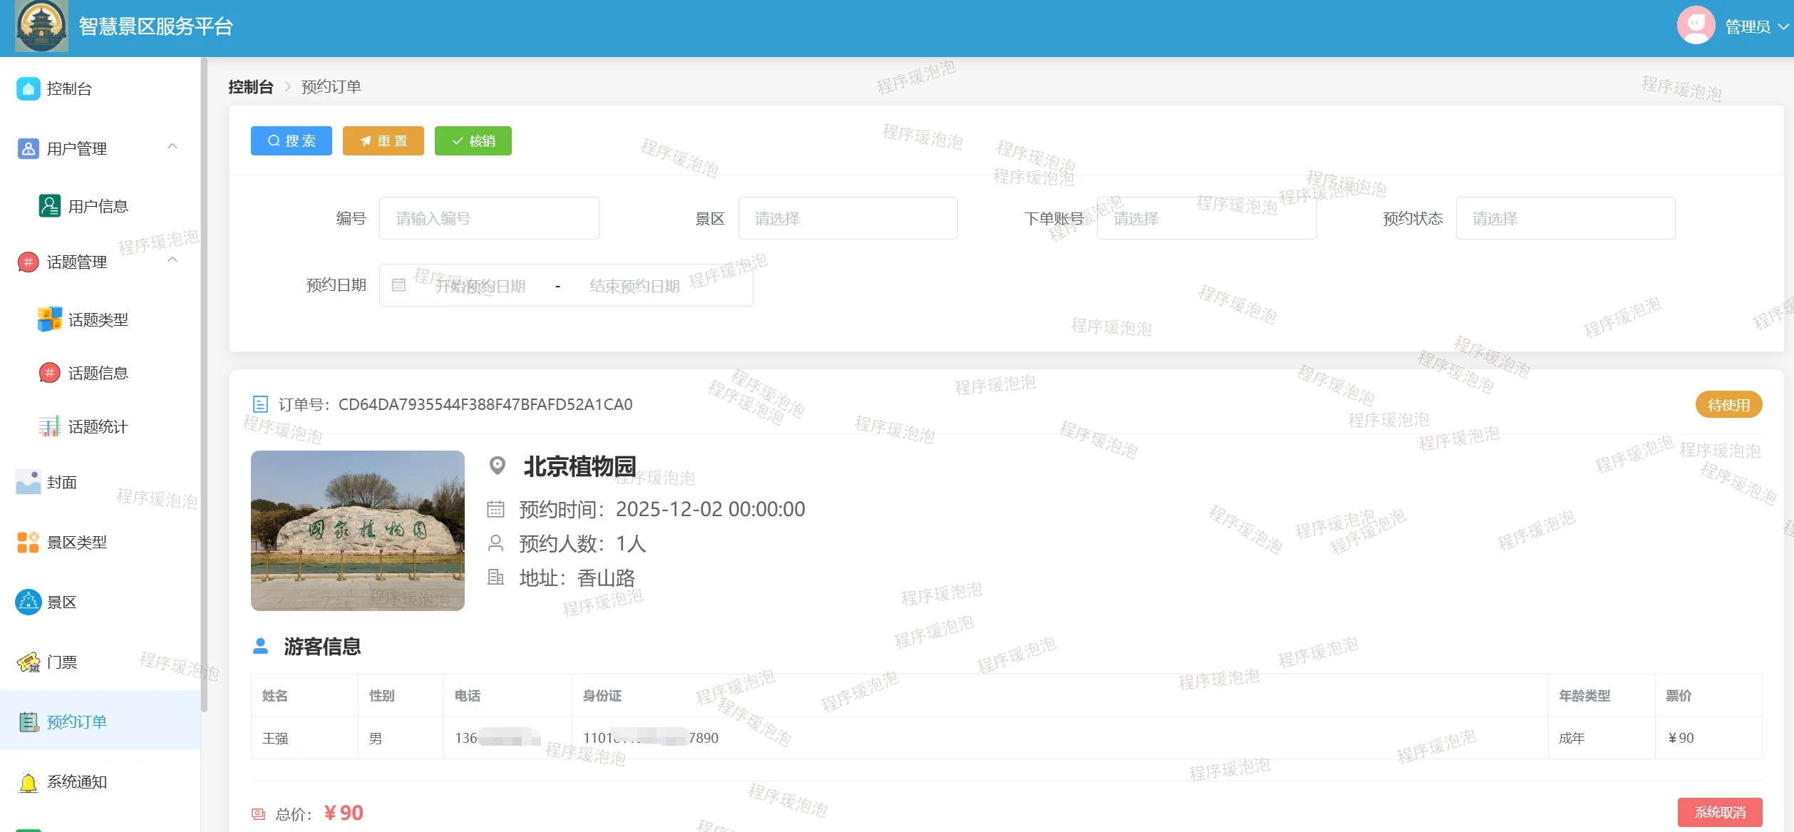Click the 用户信息 person icon
Screen dimensions: 1794x832
pos(49,206)
